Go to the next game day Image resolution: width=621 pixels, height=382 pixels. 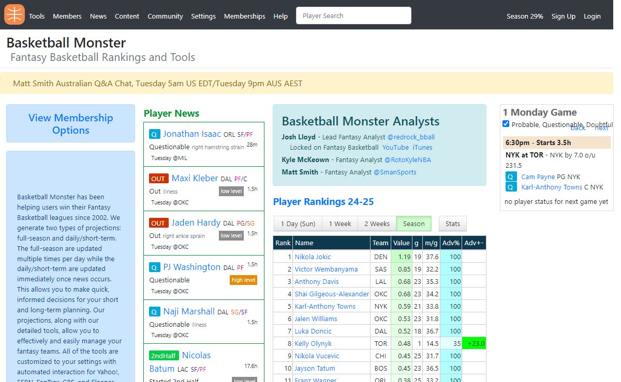pos(601,128)
